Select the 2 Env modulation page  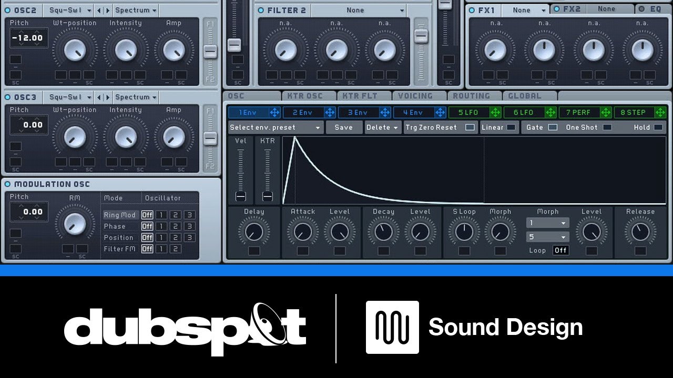[303, 112]
